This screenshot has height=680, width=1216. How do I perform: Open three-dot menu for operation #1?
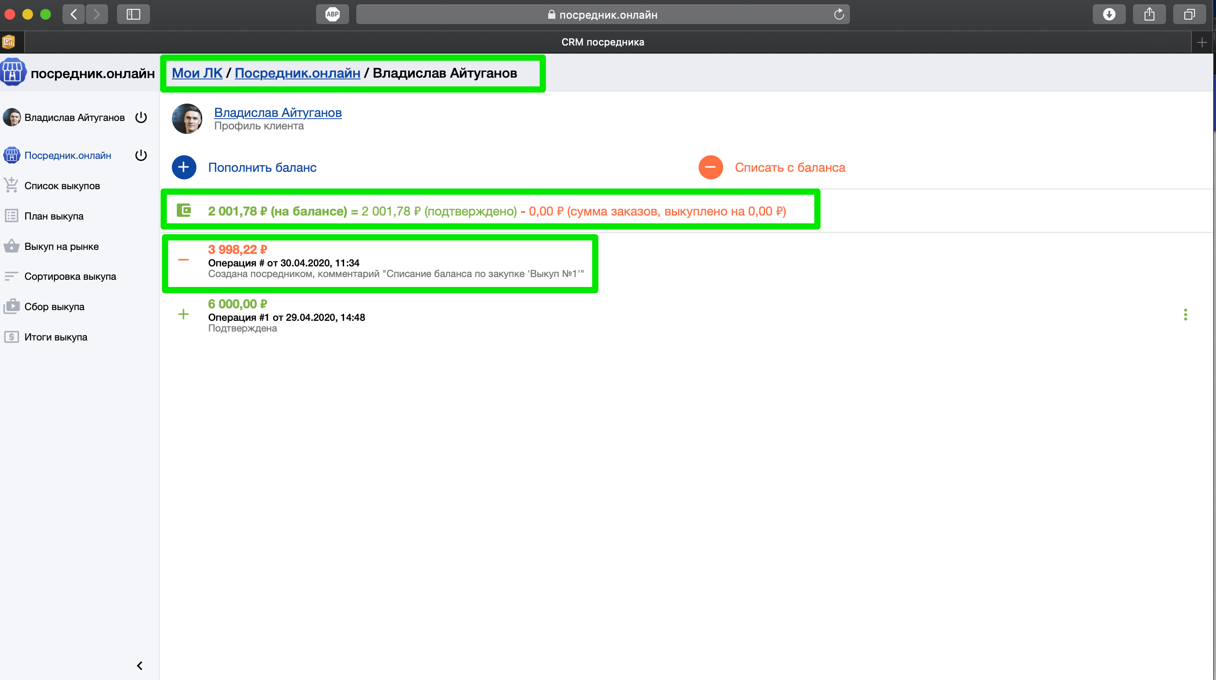(x=1185, y=315)
